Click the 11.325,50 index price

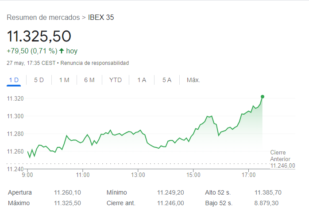(x=39, y=36)
